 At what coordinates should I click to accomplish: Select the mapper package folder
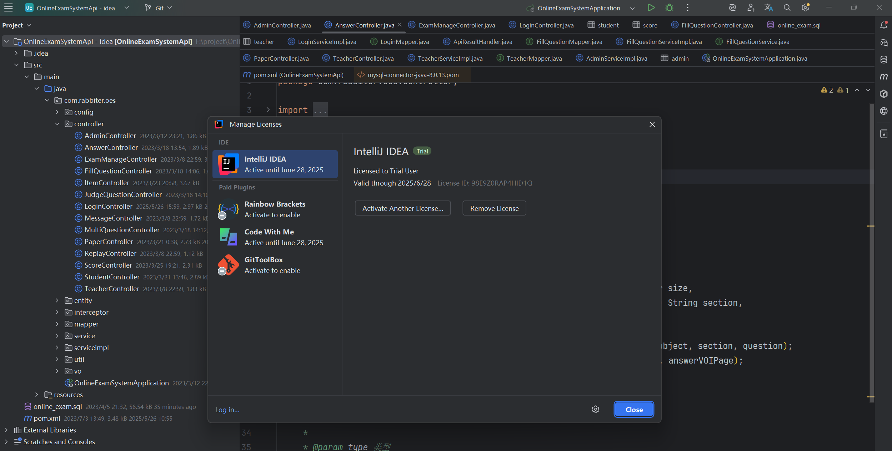86,324
